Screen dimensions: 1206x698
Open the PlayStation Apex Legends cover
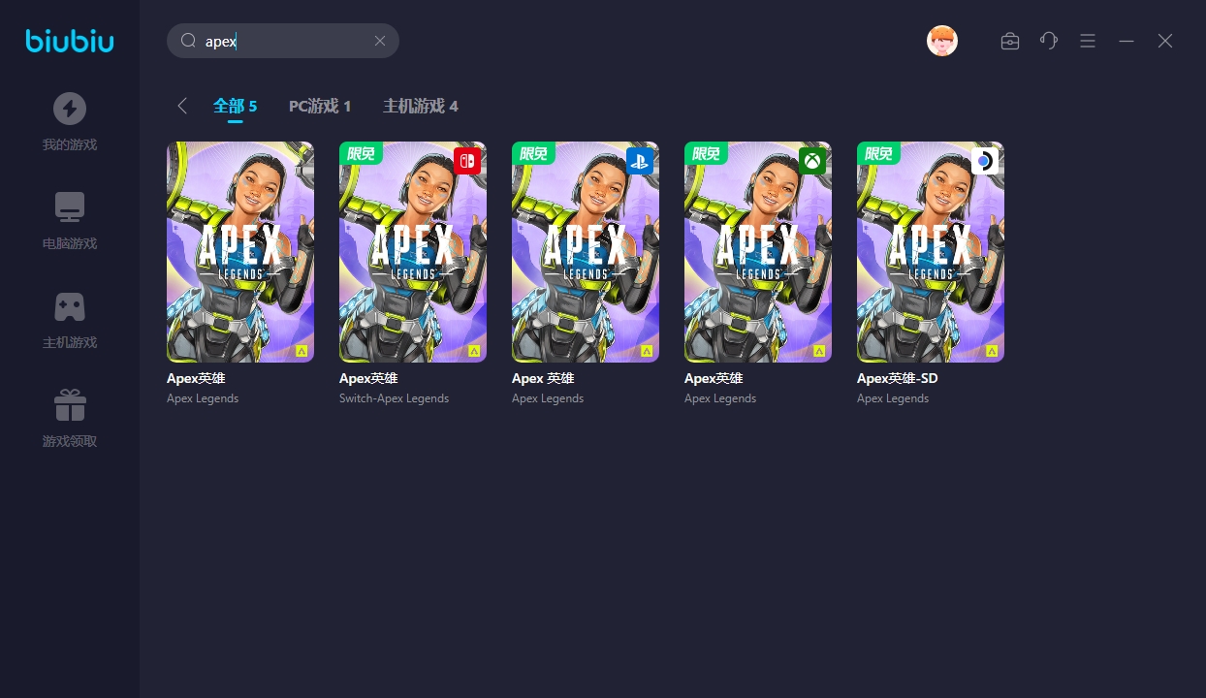(586, 252)
